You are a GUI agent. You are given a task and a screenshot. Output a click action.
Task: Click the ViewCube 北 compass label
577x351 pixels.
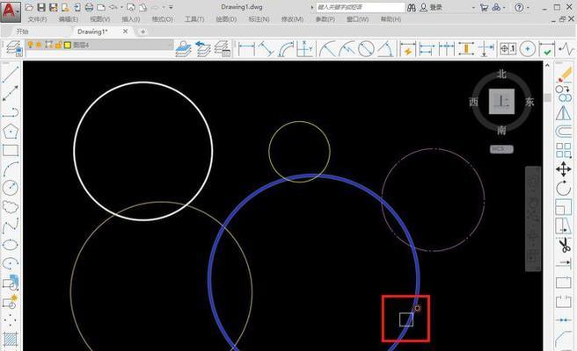[501, 75]
